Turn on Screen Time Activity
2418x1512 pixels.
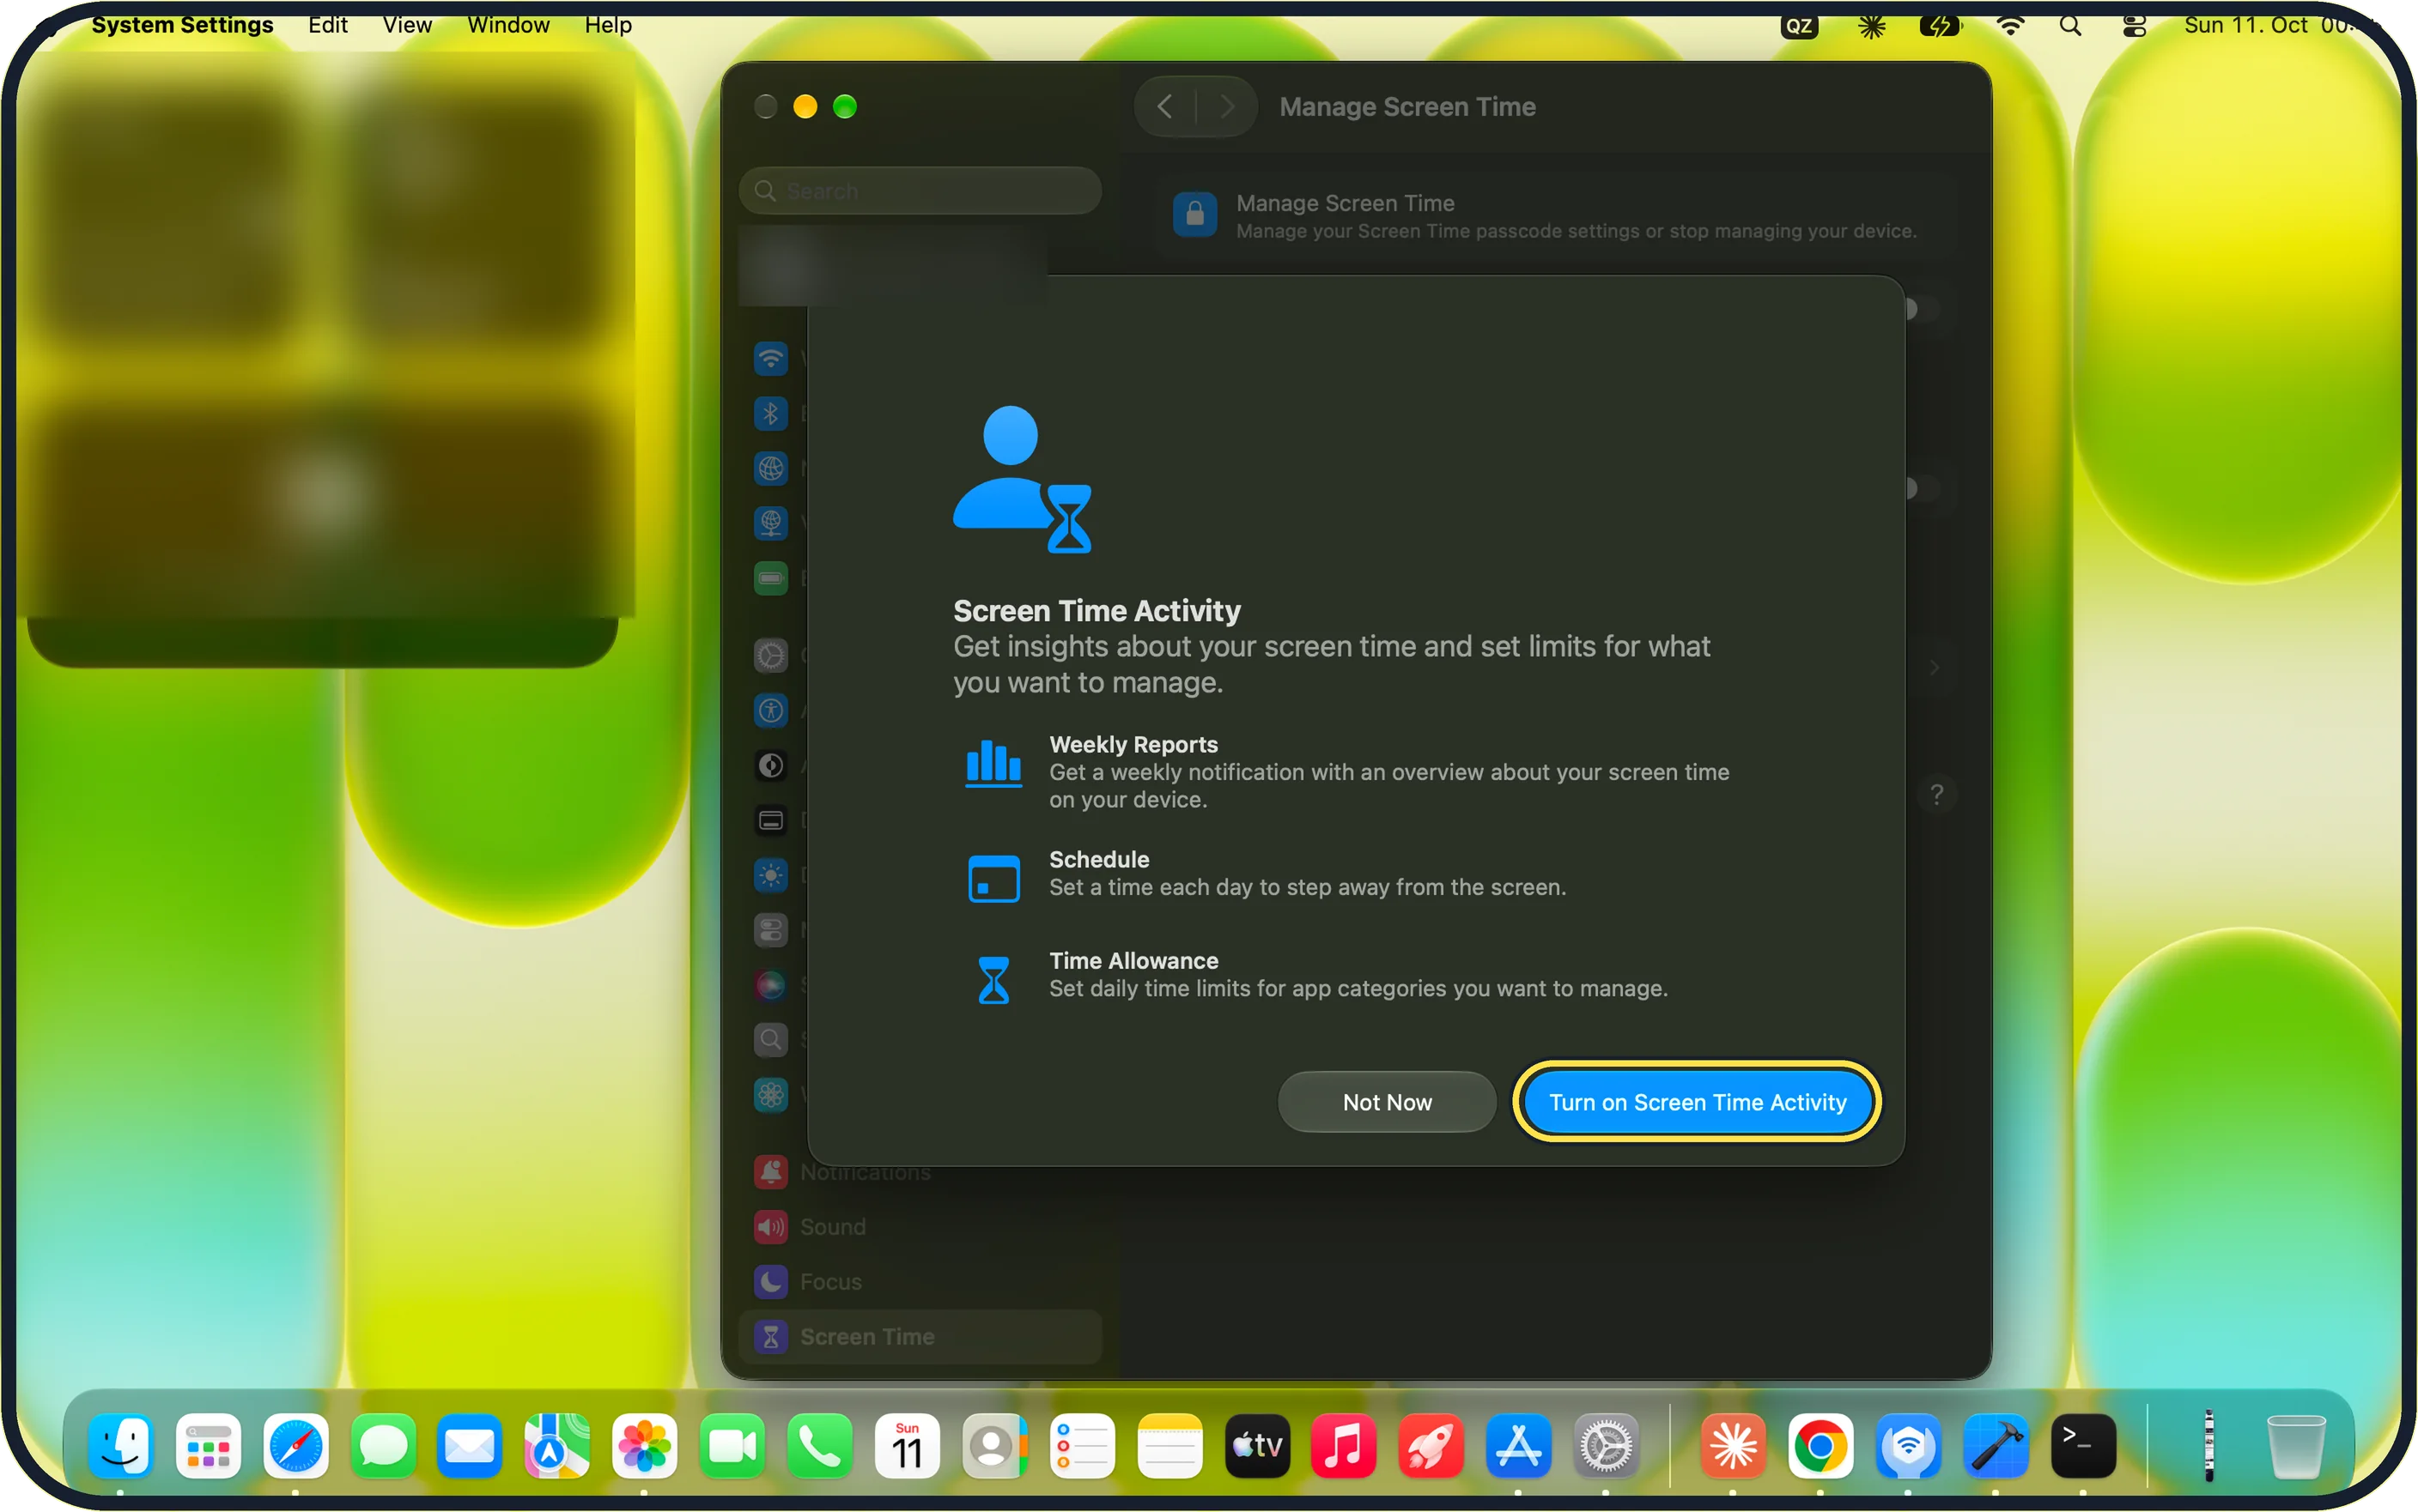(1697, 1102)
